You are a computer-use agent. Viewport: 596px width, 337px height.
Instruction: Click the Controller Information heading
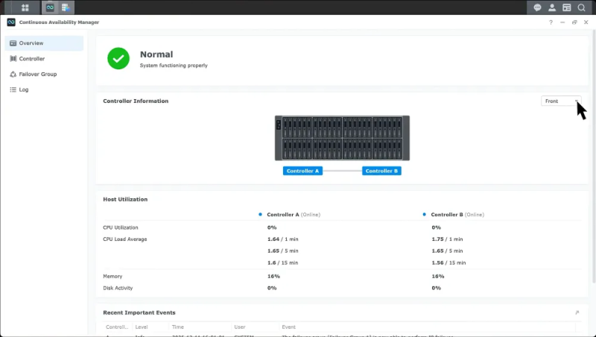tap(136, 101)
